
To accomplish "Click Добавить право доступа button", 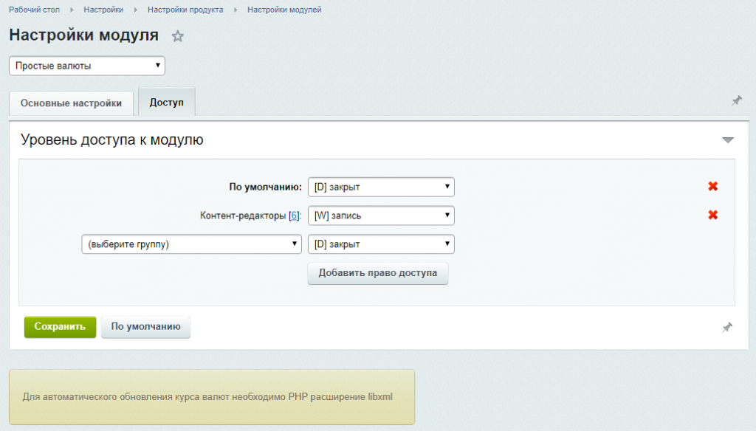I will point(378,273).
